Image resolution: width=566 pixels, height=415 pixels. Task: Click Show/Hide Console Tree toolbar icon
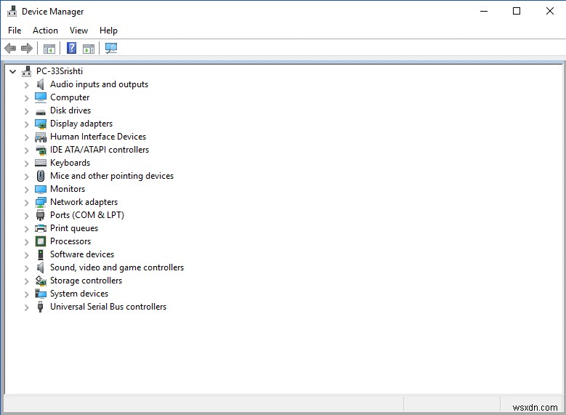click(49, 49)
